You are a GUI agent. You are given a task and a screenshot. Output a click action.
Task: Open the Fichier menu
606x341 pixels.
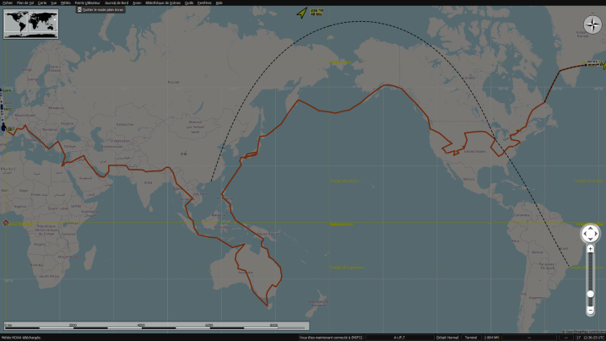(8, 3)
